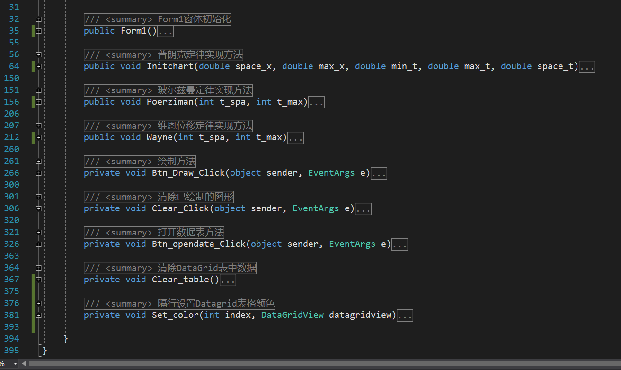
Task: Click the Btn_Draw_Click method name
Action: pos(188,173)
